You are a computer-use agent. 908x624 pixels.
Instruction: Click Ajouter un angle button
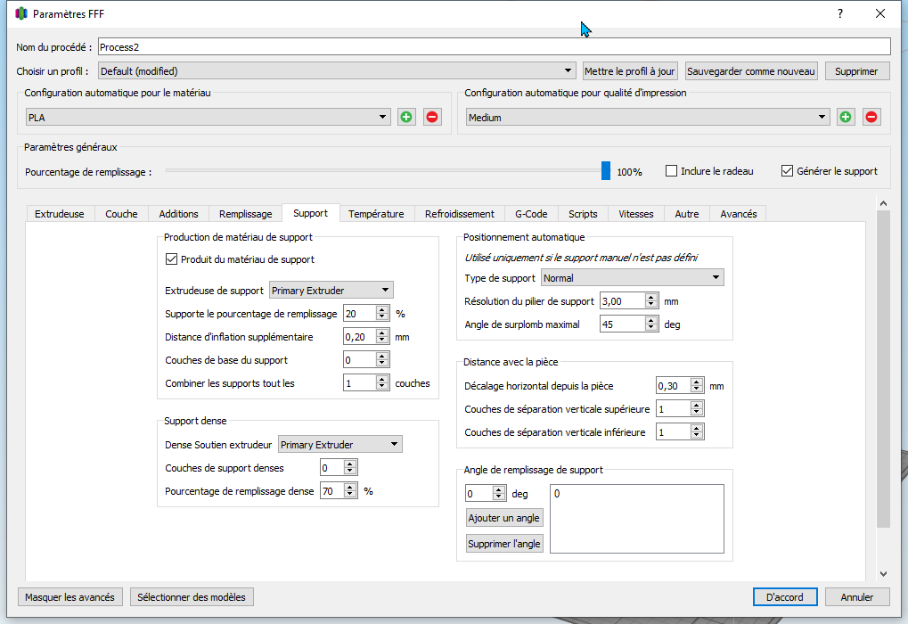504,518
